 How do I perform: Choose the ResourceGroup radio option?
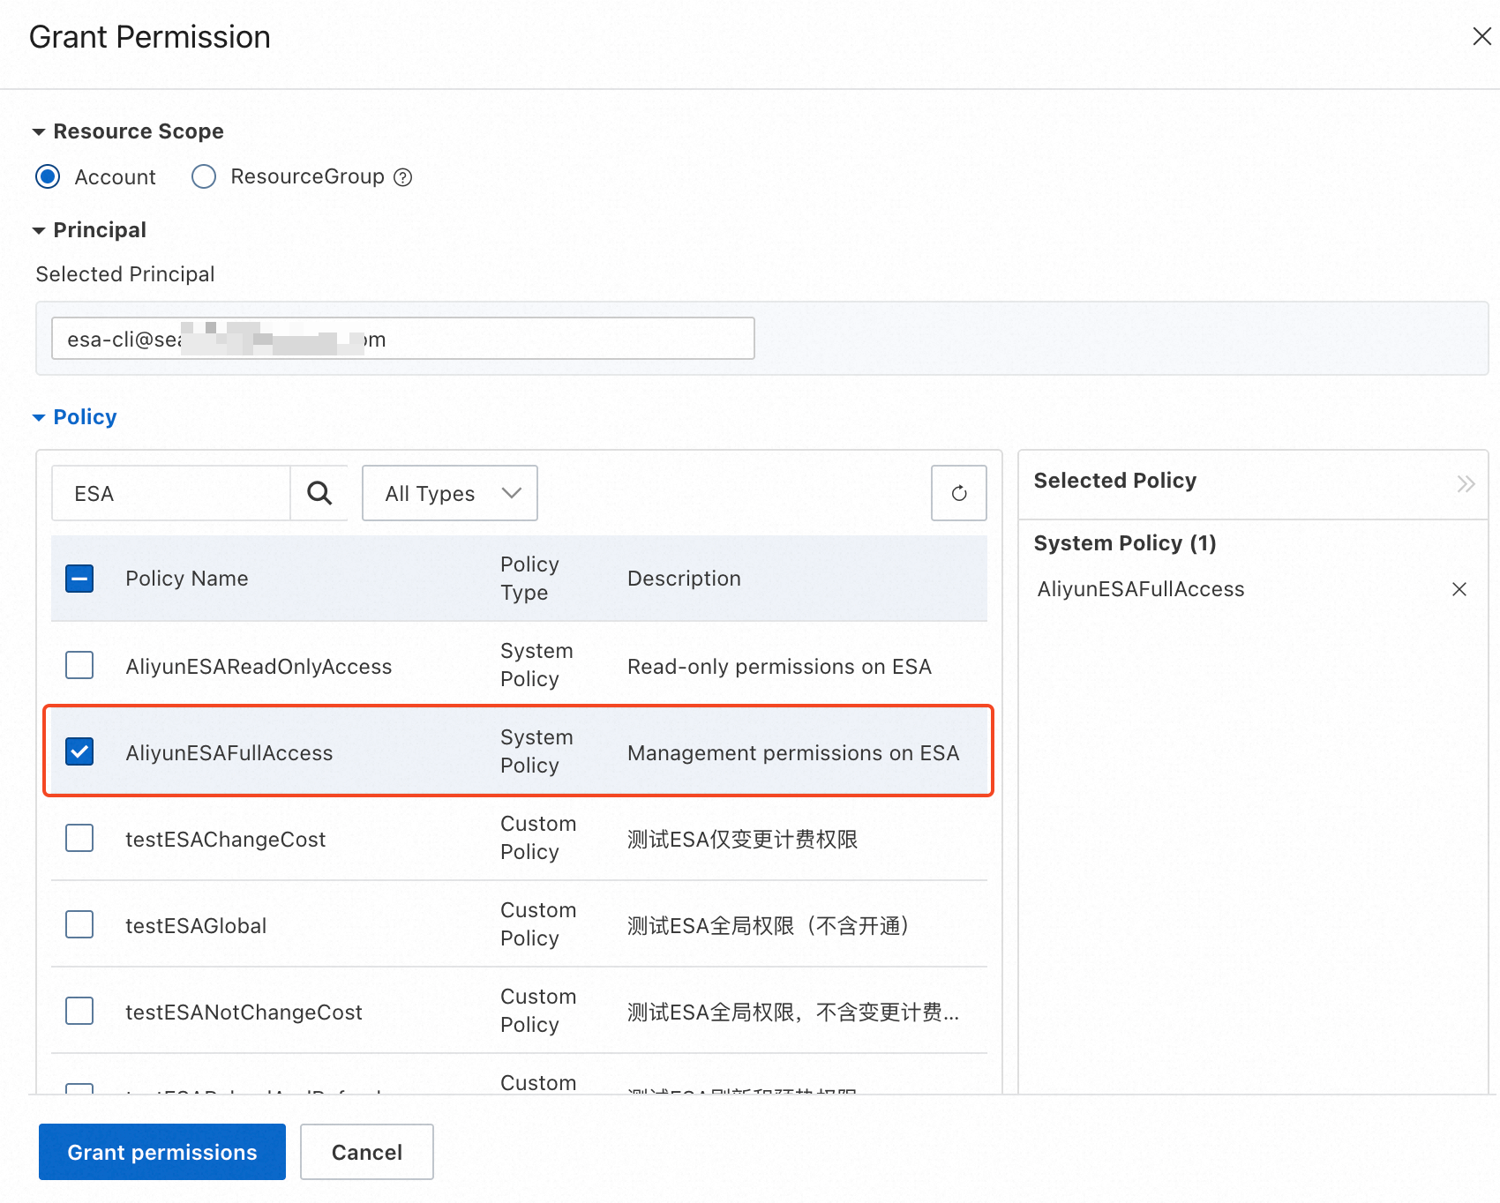tap(204, 177)
